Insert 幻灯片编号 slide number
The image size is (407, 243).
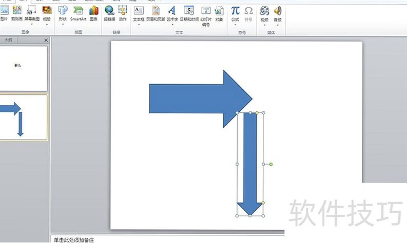[x=206, y=16]
